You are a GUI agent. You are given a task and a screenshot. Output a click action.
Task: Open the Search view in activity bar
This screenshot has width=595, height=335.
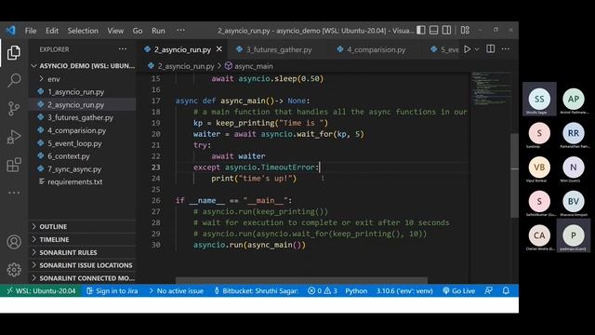(x=14, y=81)
